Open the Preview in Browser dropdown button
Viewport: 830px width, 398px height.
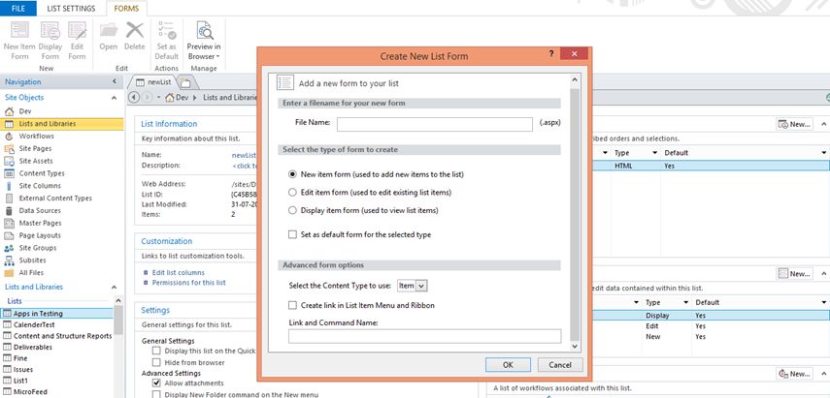[204, 41]
